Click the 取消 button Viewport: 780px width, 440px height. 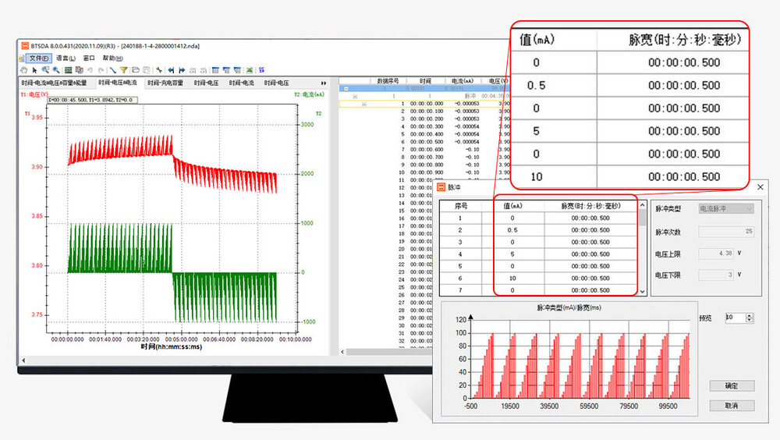click(731, 406)
